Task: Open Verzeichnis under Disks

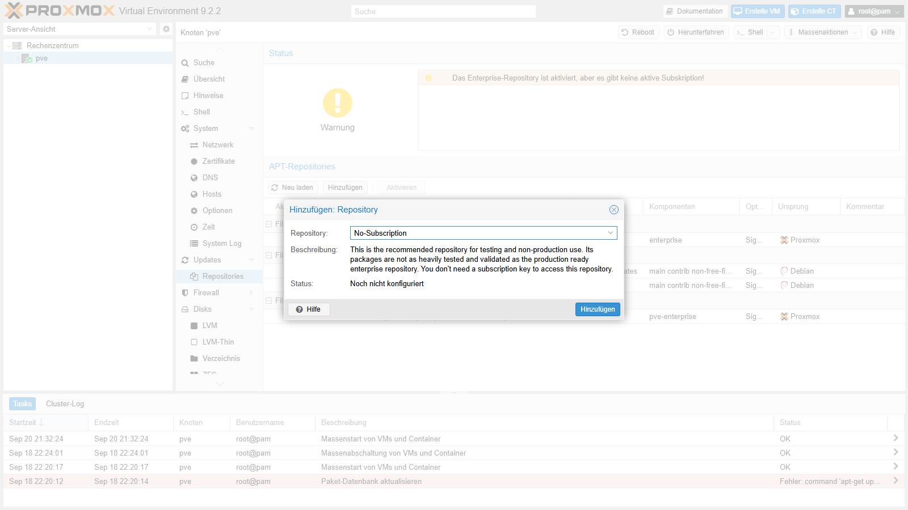Action: [x=218, y=359]
